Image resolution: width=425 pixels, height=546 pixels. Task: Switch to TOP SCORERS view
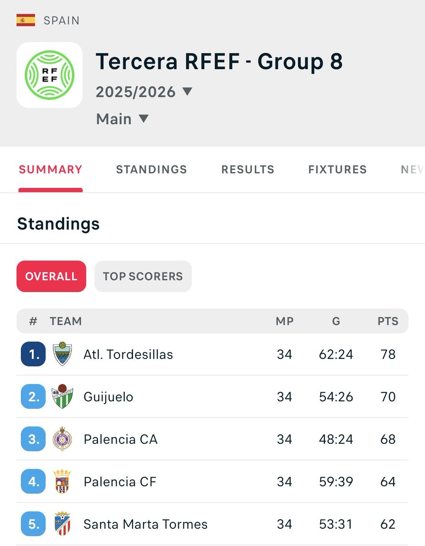143,276
